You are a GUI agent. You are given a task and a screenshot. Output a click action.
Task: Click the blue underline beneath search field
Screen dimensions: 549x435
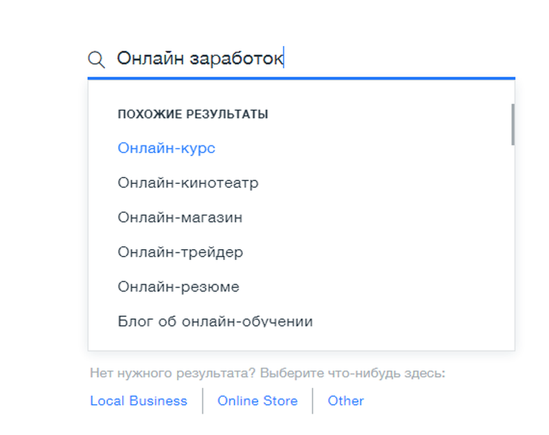click(x=301, y=78)
